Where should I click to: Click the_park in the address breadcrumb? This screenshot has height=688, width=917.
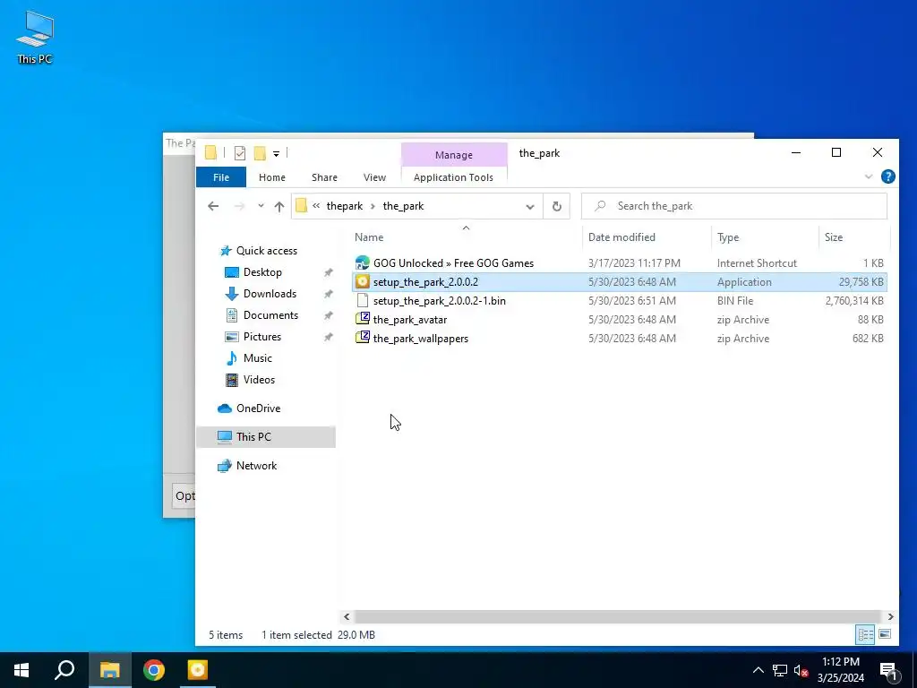coord(404,206)
